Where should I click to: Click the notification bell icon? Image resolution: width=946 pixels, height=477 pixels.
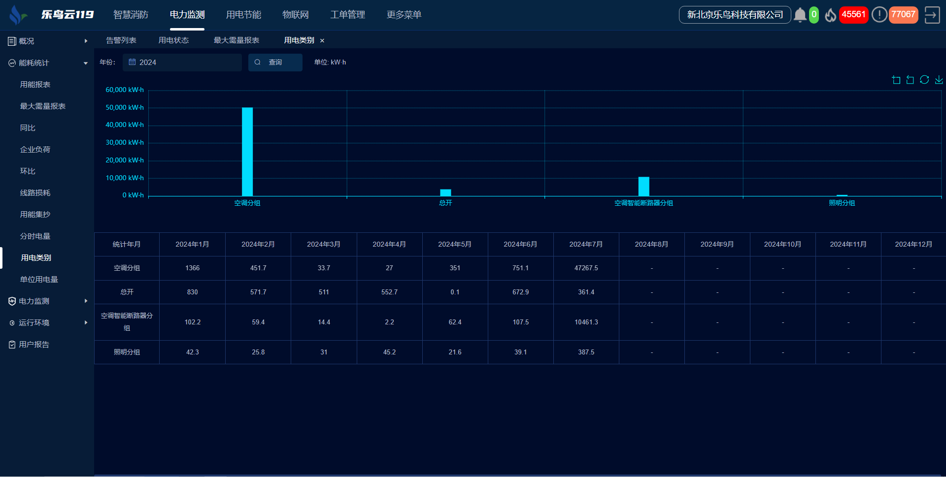click(x=800, y=15)
